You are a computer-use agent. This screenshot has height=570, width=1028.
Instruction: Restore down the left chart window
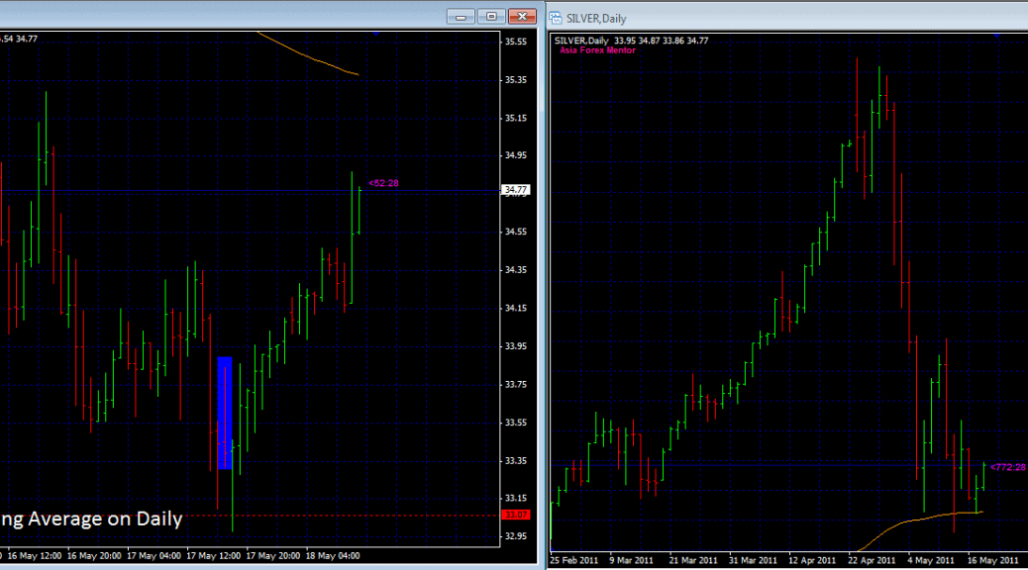491,17
